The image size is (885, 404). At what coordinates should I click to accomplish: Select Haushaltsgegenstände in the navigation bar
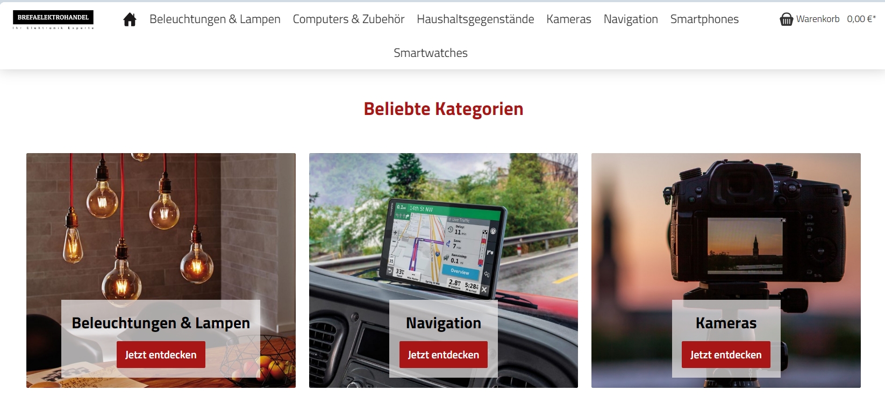tap(475, 19)
